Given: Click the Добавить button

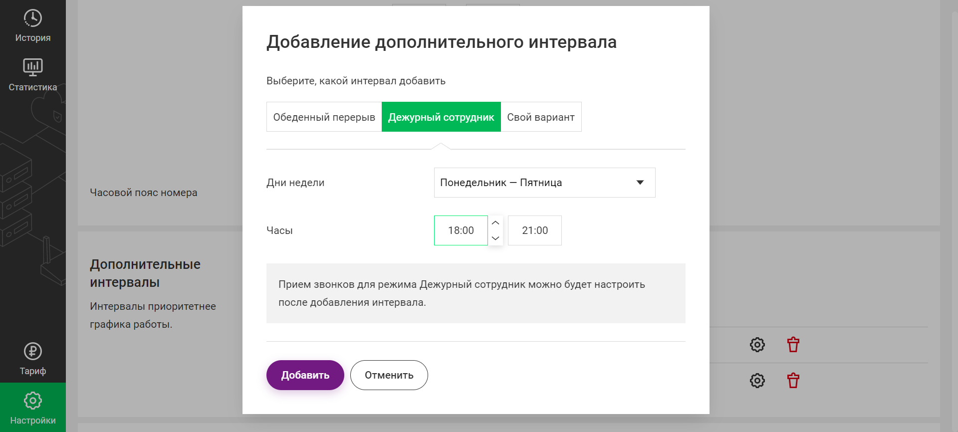Looking at the screenshot, I should [x=305, y=375].
